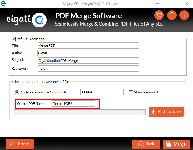
Task: Click the password input field
Action: point(102,92)
